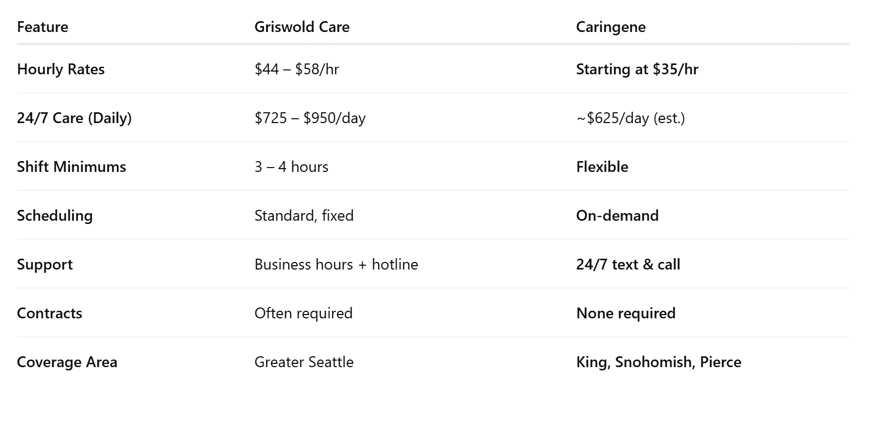Click the $44 – $58/hr cell
This screenshot has height=423, width=885.
296,69
